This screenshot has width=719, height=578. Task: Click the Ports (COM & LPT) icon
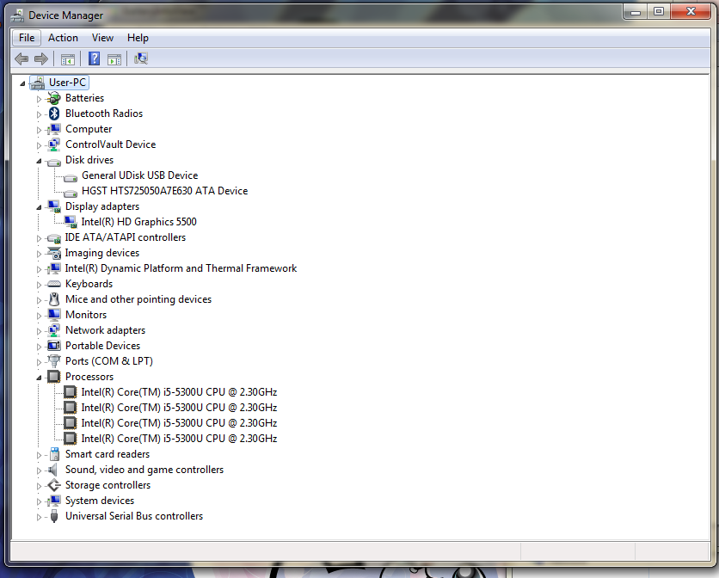click(54, 361)
